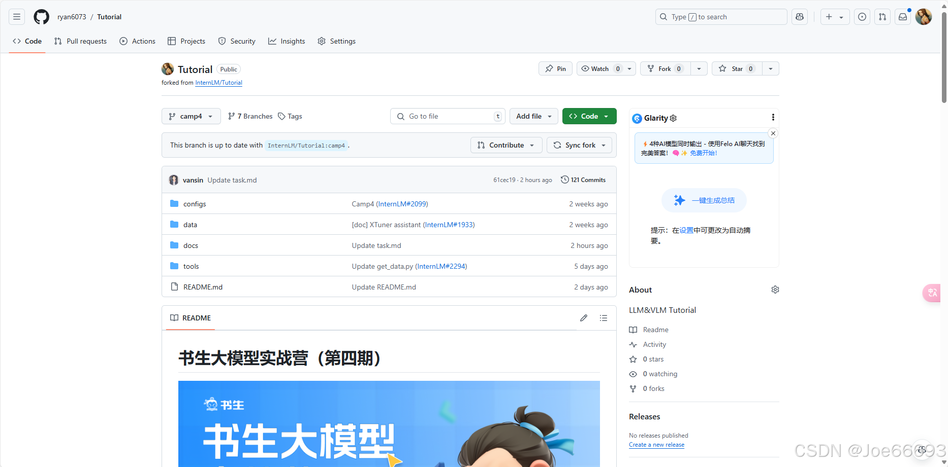Open the Copilot icon in the header

tap(799, 16)
